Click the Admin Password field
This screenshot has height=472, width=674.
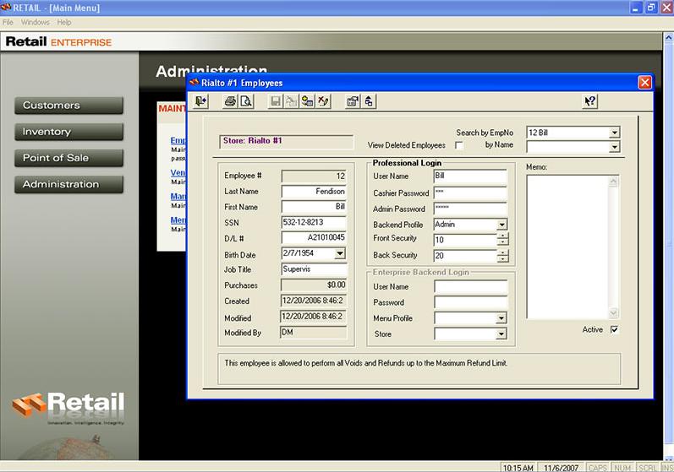click(471, 209)
